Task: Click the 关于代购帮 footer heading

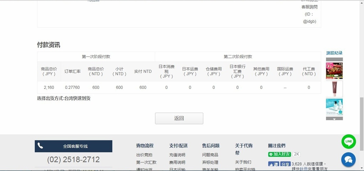Action: point(244,149)
